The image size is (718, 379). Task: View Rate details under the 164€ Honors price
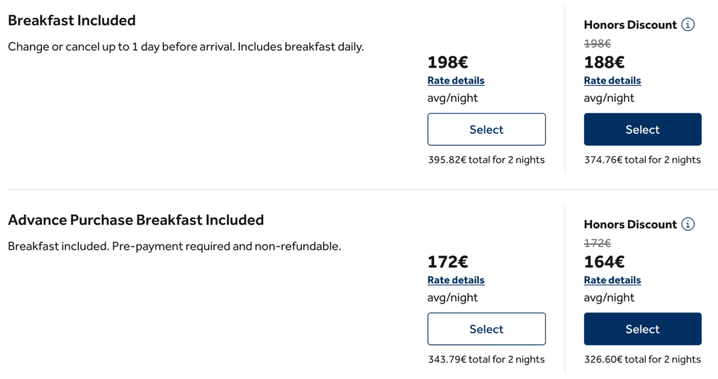612,280
